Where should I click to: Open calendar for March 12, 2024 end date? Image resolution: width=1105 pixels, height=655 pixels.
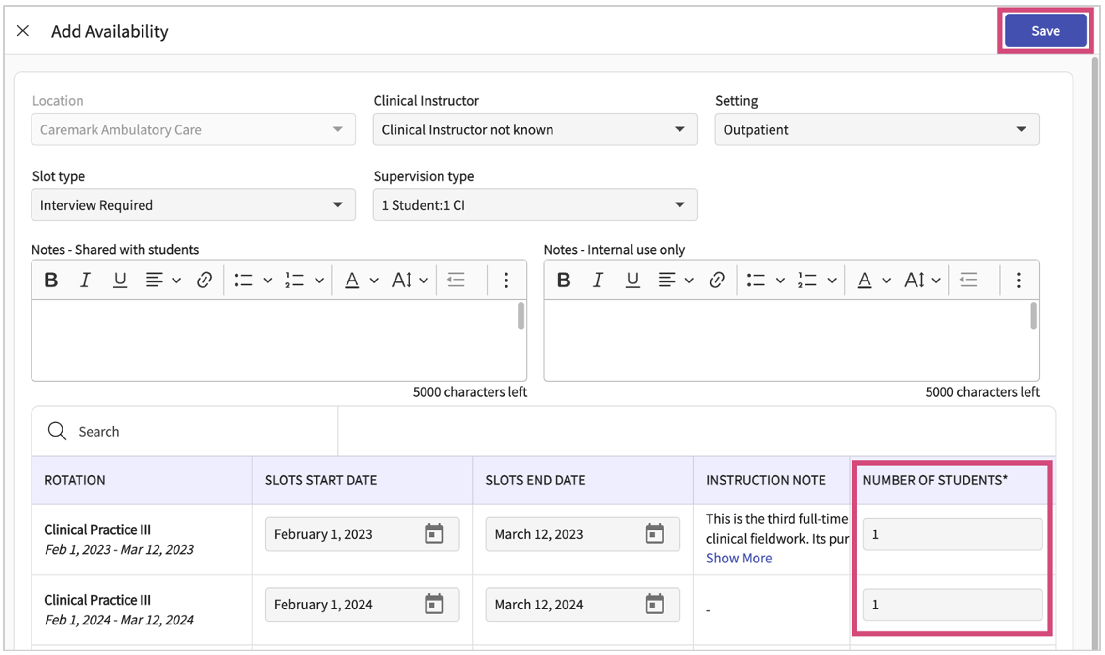(x=654, y=604)
